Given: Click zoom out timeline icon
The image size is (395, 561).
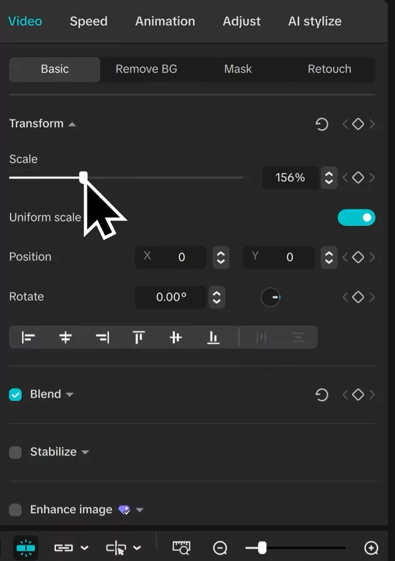Looking at the screenshot, I should [x=220, y=548].
